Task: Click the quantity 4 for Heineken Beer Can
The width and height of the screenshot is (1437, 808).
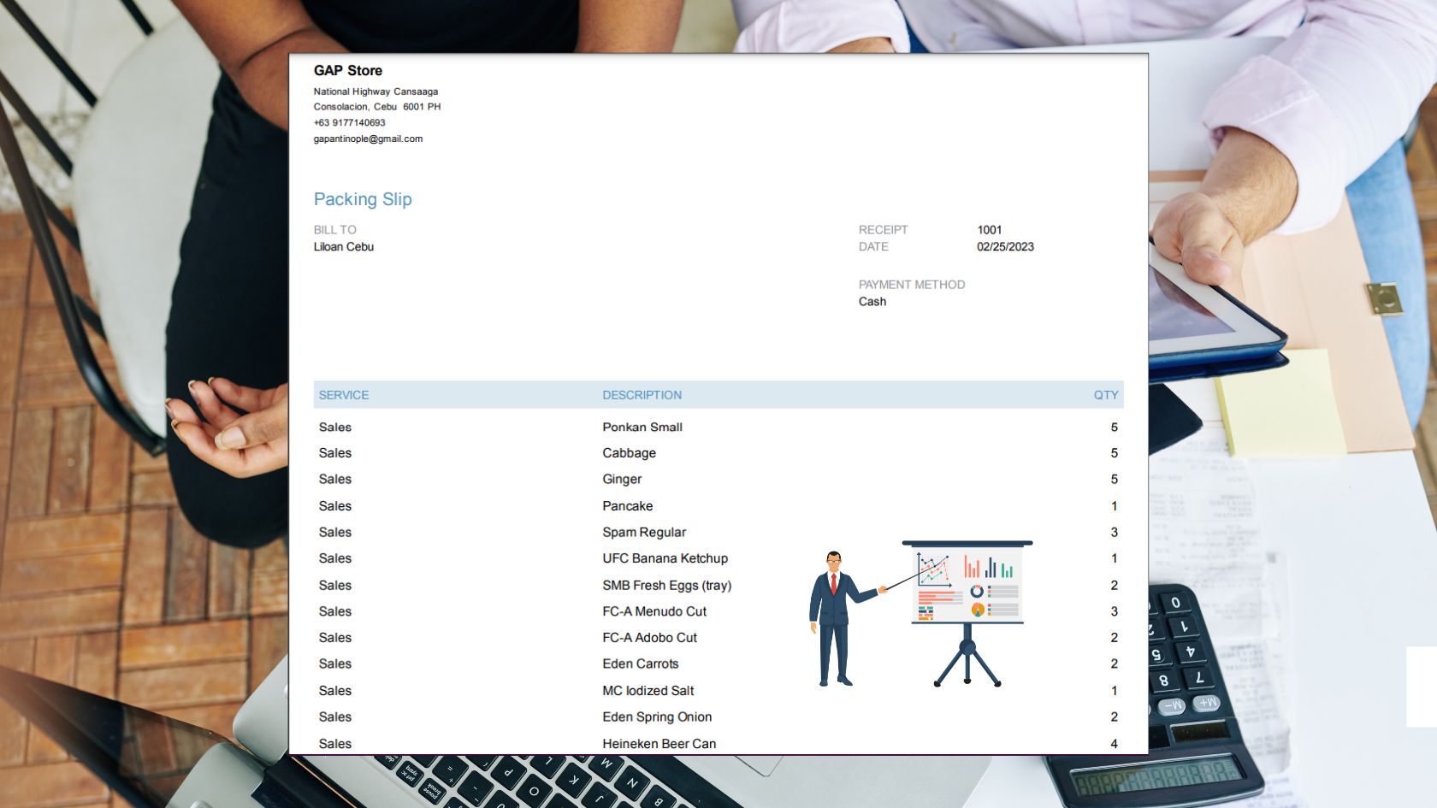Action: [x=1114, y=744]
